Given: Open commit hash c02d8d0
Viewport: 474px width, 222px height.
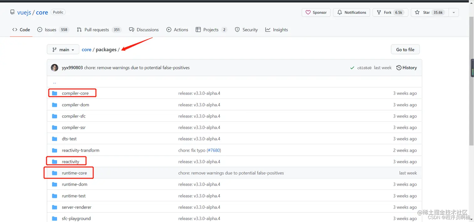Looking at the screenshot, I should point(364,68).
